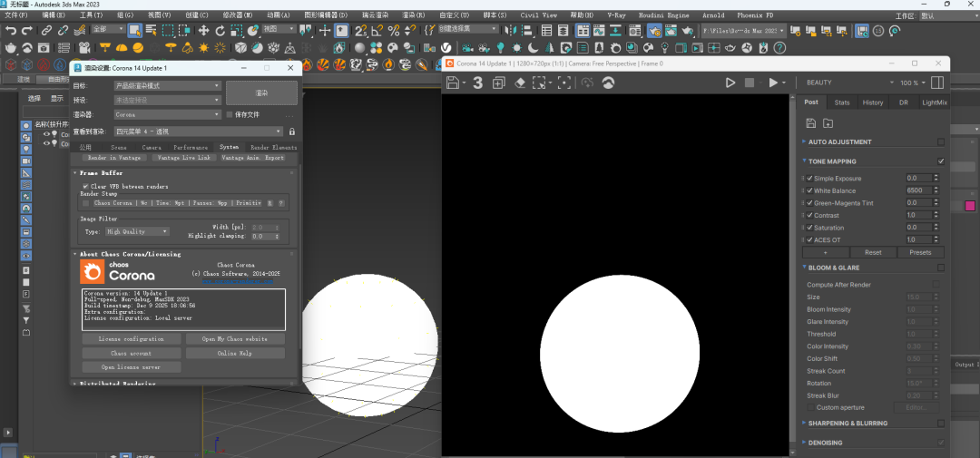Open the Image Filter Type dropdown
Image resolution: width=980 pixels, height=458 pixels.
pos(138,231)
